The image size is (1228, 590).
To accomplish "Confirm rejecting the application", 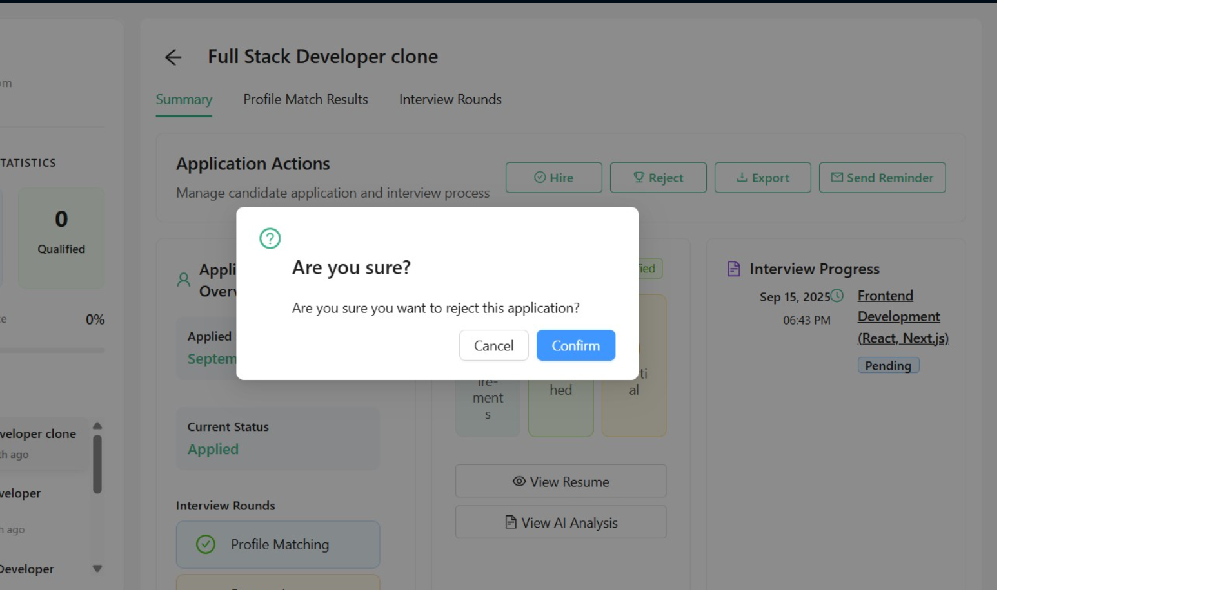I will point(575,346).
